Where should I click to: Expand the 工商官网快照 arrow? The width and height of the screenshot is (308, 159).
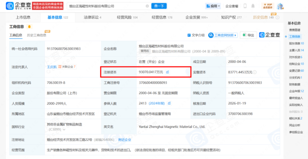236,35
